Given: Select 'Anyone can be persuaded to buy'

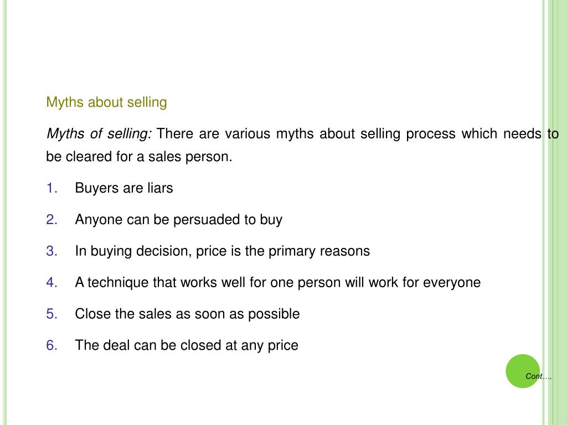Looking at the screenshot, I should [179, 220].
